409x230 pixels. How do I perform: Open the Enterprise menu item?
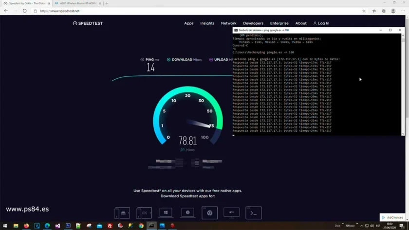[279, 23]
